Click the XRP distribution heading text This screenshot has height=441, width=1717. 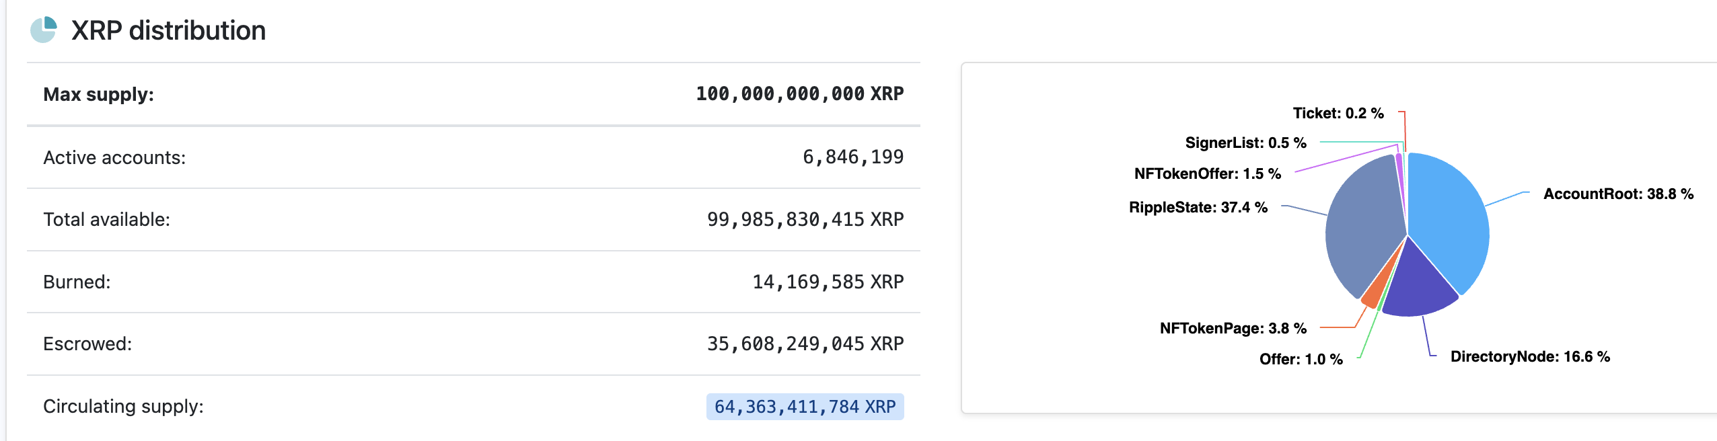pos(168,30)
